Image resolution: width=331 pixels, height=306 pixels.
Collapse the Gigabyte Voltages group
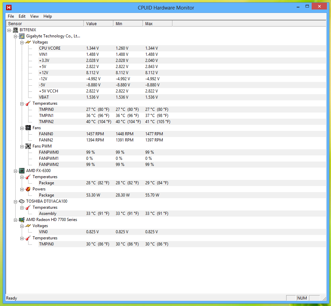pos(22,42)
